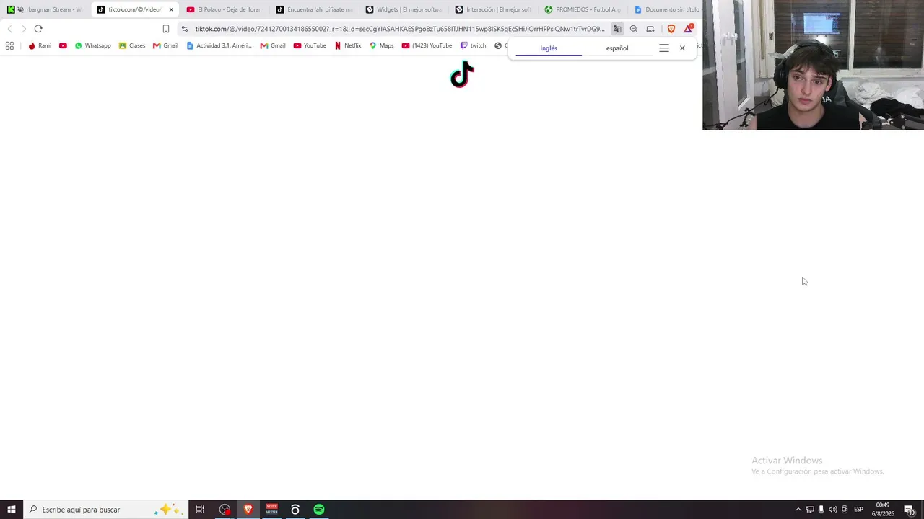Viewport: 924px width, 519px height.
Task: Open Brave Rewards triangle icon
Action: [x=689, y=29]
